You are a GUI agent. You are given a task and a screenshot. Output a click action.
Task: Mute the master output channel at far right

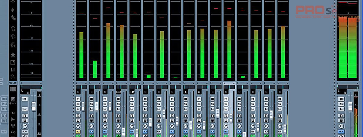[342, 99]
